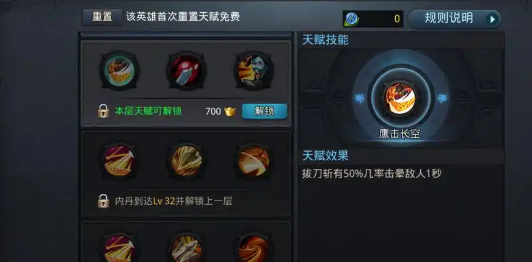
Task: Click the 解锁 unlock button
Action: point(264,111)
